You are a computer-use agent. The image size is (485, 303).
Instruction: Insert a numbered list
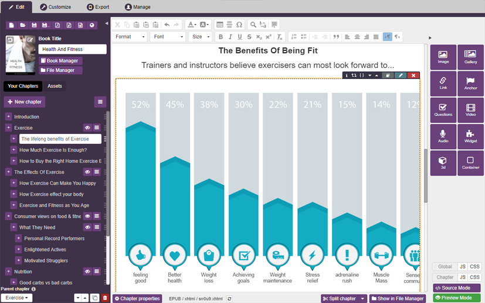click(x=294, y=37)
